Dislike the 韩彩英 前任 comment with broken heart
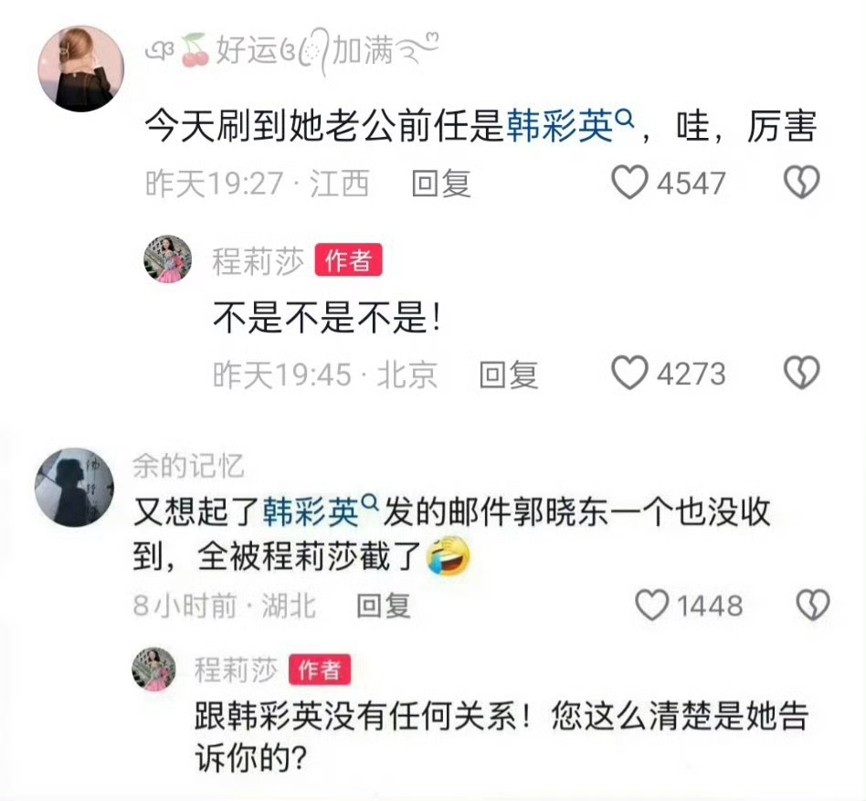The width and height of the screenshot is (866, 801). (801, 182)
